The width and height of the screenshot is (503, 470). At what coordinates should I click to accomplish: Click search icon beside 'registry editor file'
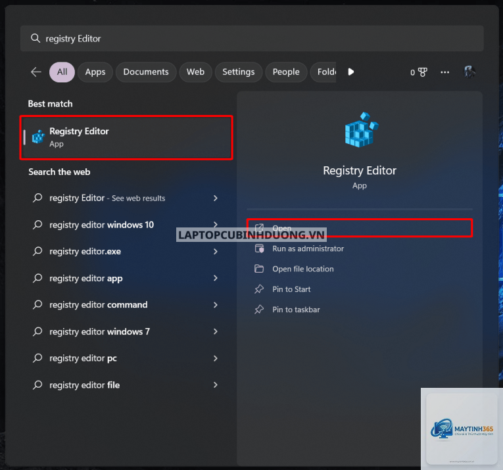pos(37,385)
